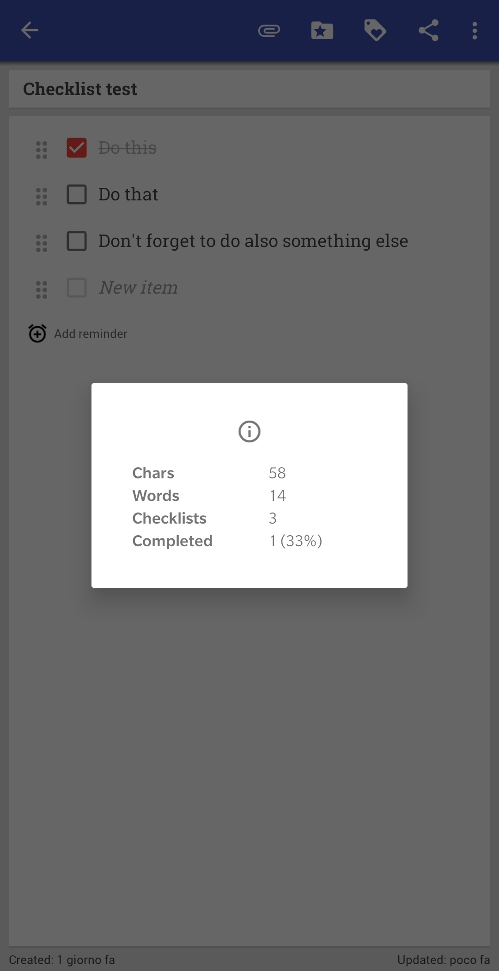
Task: Open the attachment paperclip tool
Action: [269, 30]
